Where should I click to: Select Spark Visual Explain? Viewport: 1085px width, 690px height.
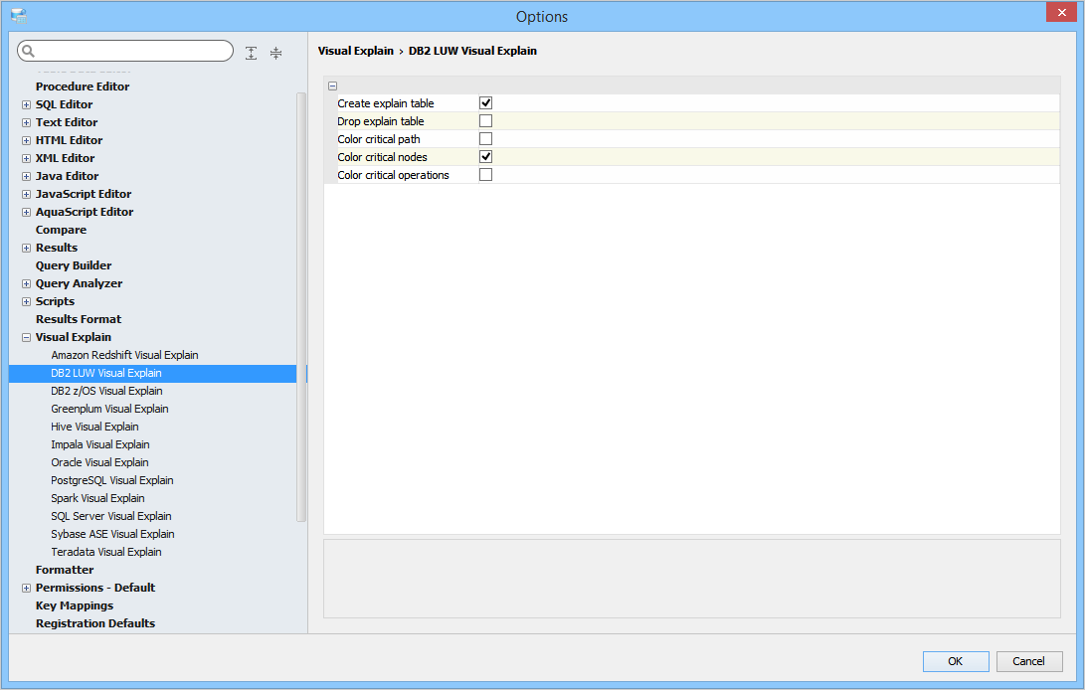coord(97,498)
